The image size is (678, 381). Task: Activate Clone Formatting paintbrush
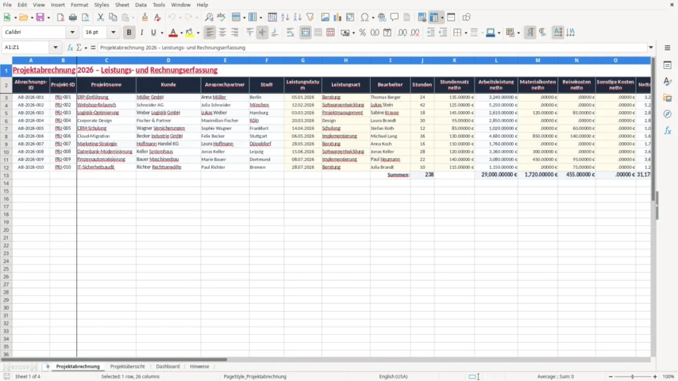click(x=145, y=17)
